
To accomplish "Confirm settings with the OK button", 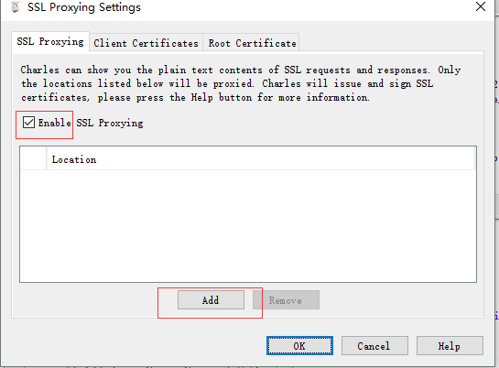I will click(x=299, y=346).
